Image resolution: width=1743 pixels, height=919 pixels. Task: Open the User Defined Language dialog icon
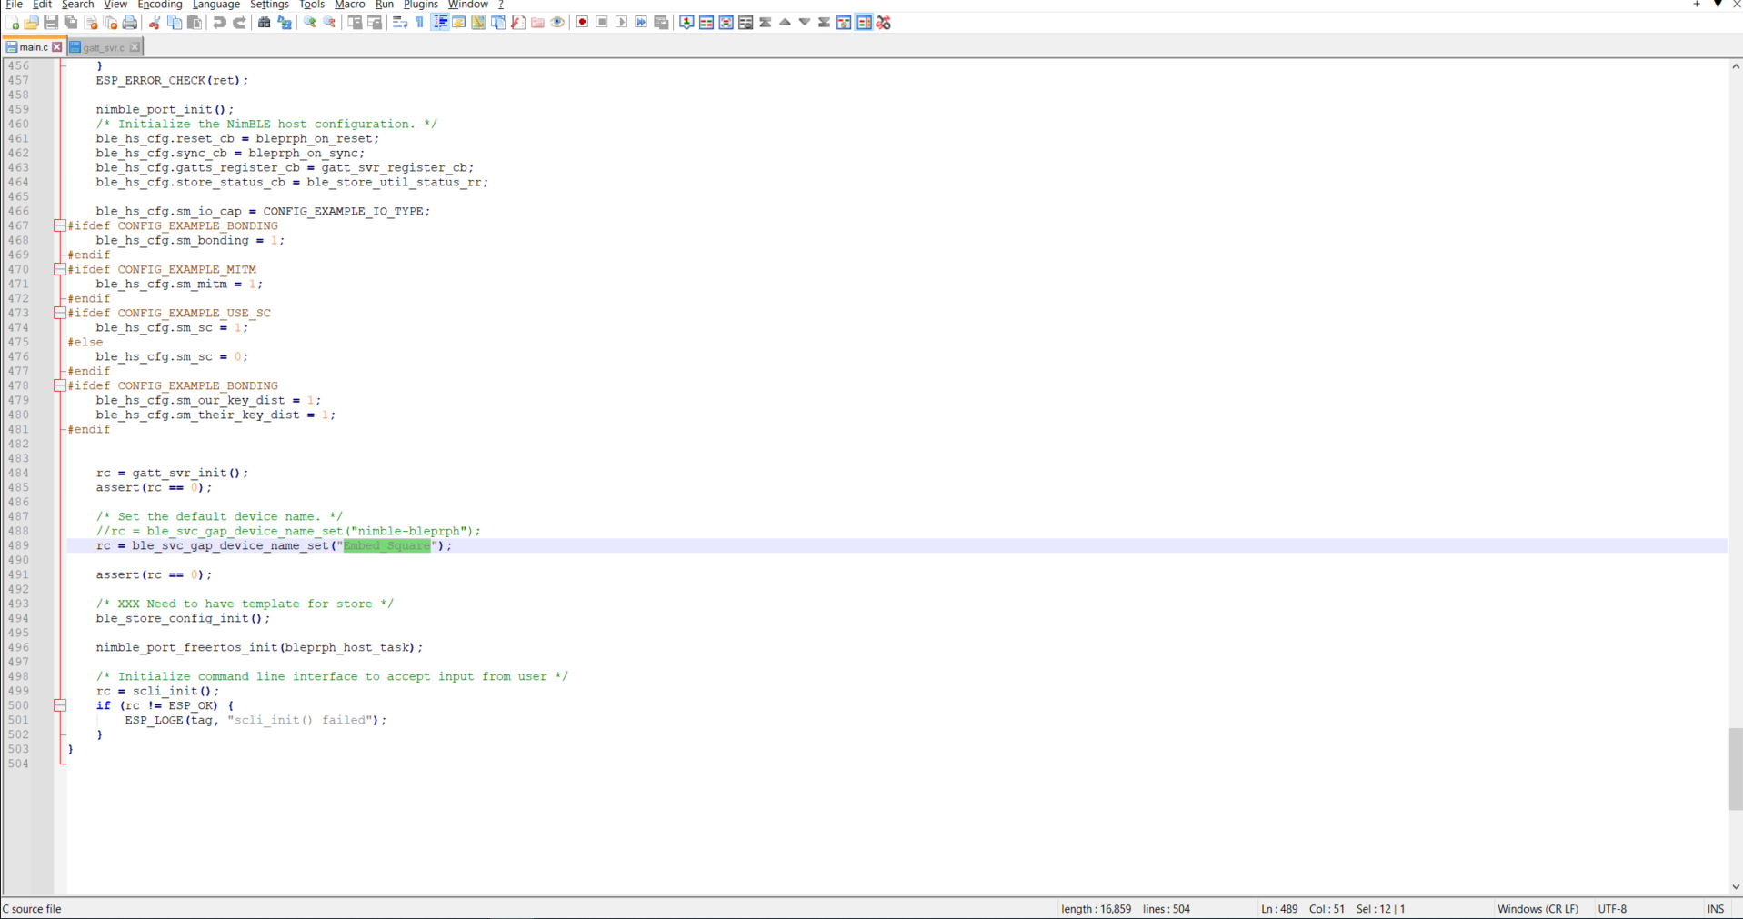pos(458,23)
